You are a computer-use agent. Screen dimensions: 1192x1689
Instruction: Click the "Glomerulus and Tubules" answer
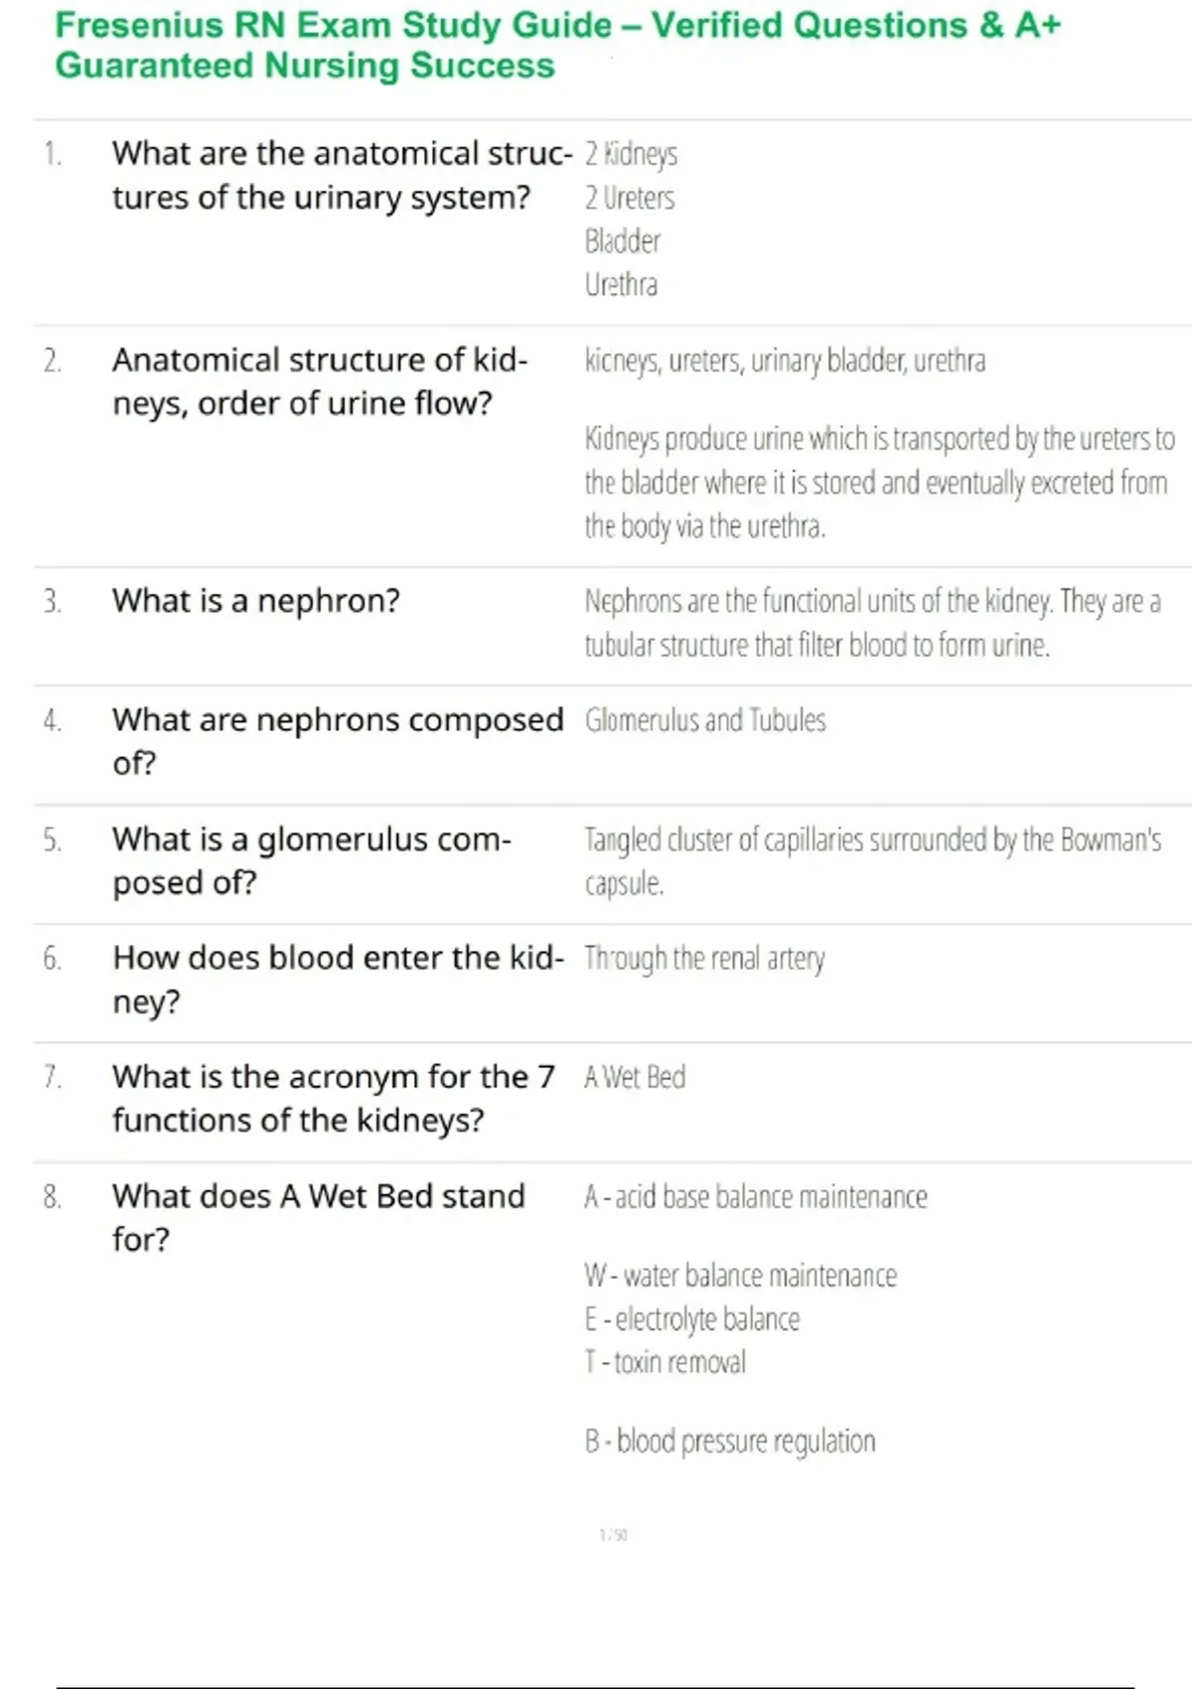tap(704, 719)
